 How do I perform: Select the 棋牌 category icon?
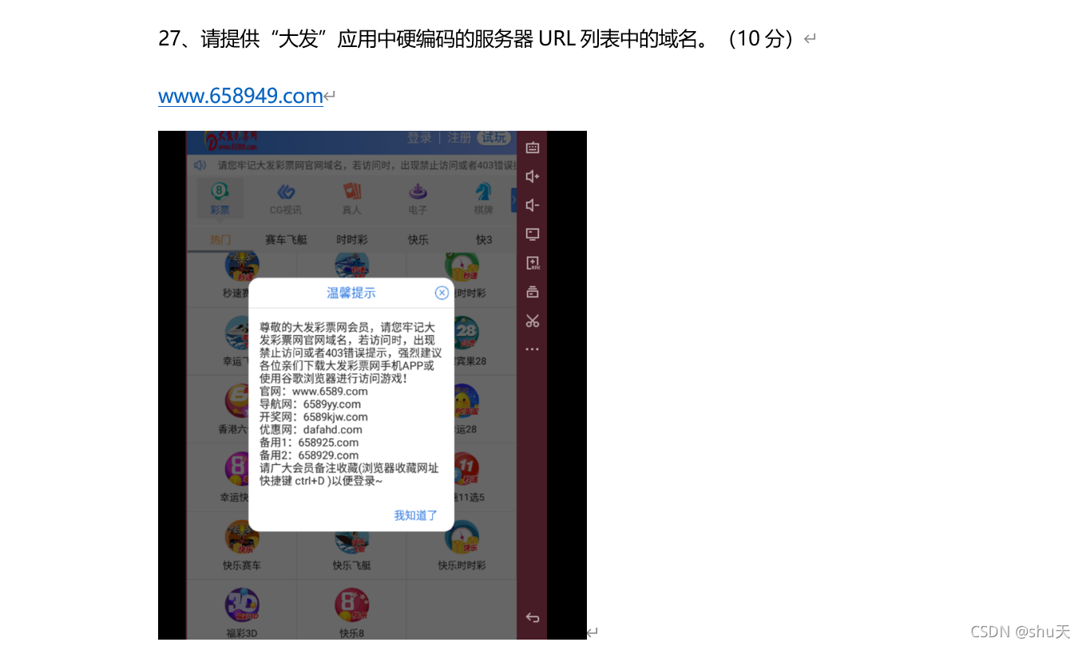[x=484, y=199]
